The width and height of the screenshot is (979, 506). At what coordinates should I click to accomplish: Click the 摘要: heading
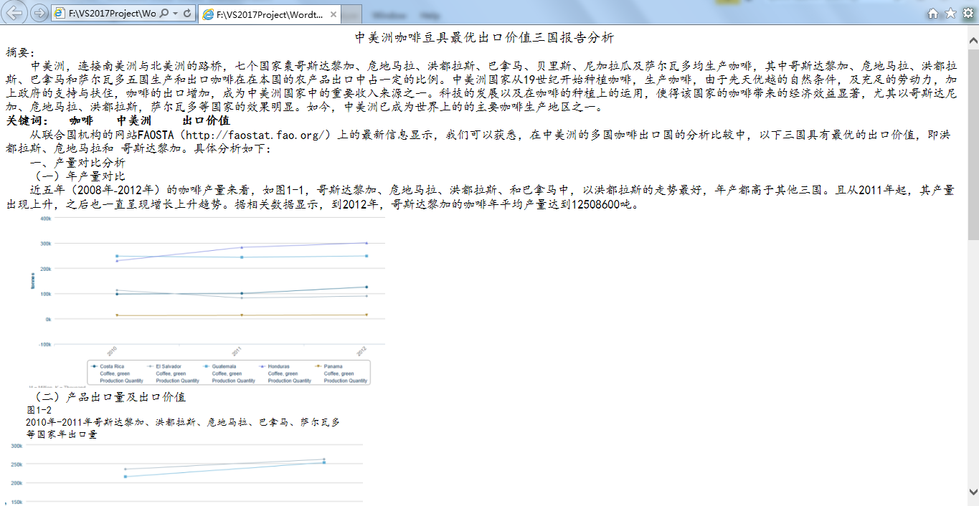[20, 52]
